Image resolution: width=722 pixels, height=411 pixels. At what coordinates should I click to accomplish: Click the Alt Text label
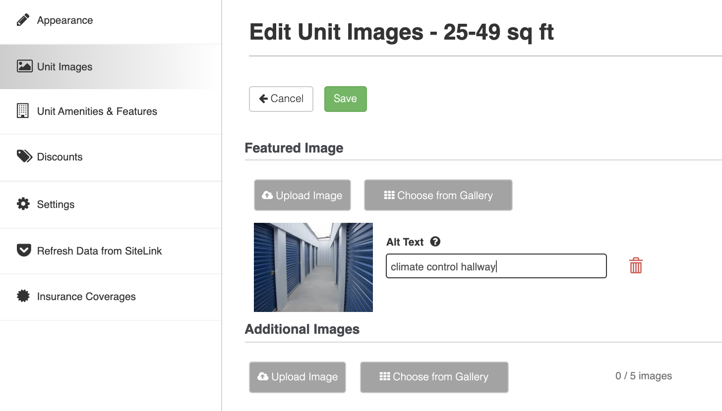405,242
